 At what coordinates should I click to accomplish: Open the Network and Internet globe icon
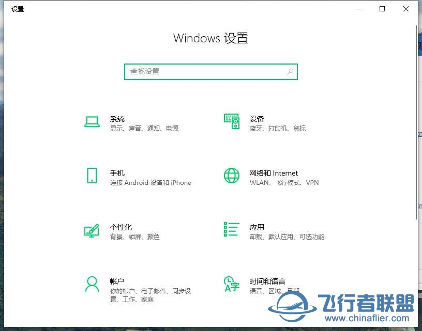[232, 176]
